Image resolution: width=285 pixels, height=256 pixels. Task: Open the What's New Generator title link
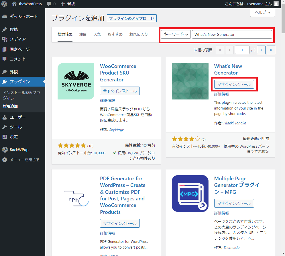(228, 69)
